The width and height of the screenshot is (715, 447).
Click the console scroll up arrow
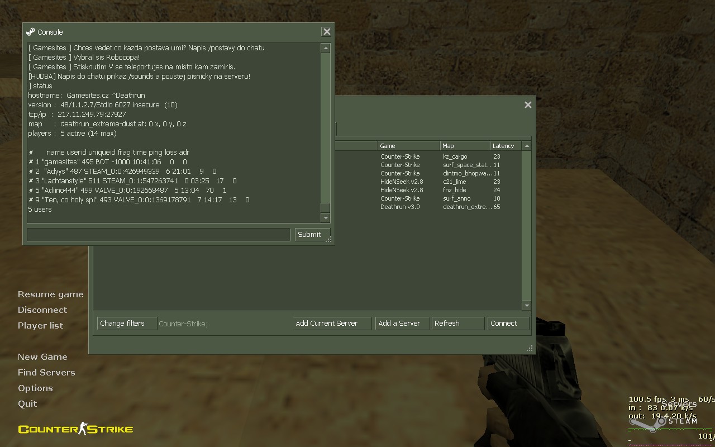325,49
